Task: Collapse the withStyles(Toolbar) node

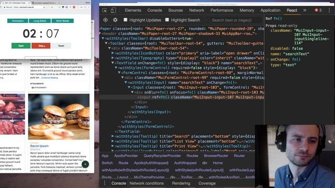Action: coord(103,38)
